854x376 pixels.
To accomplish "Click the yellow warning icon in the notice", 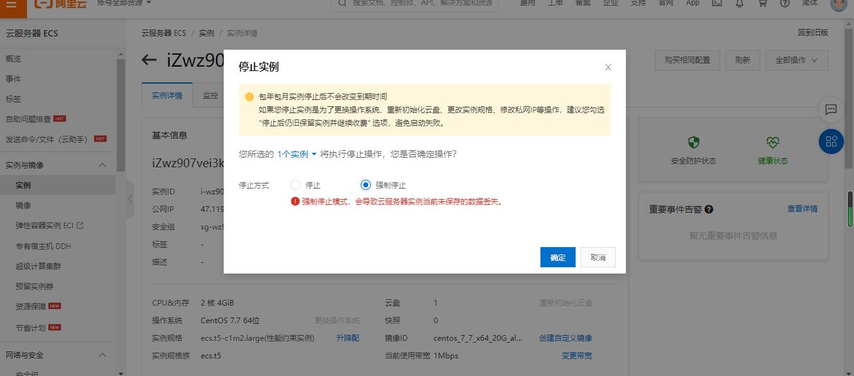I will 249,97.
